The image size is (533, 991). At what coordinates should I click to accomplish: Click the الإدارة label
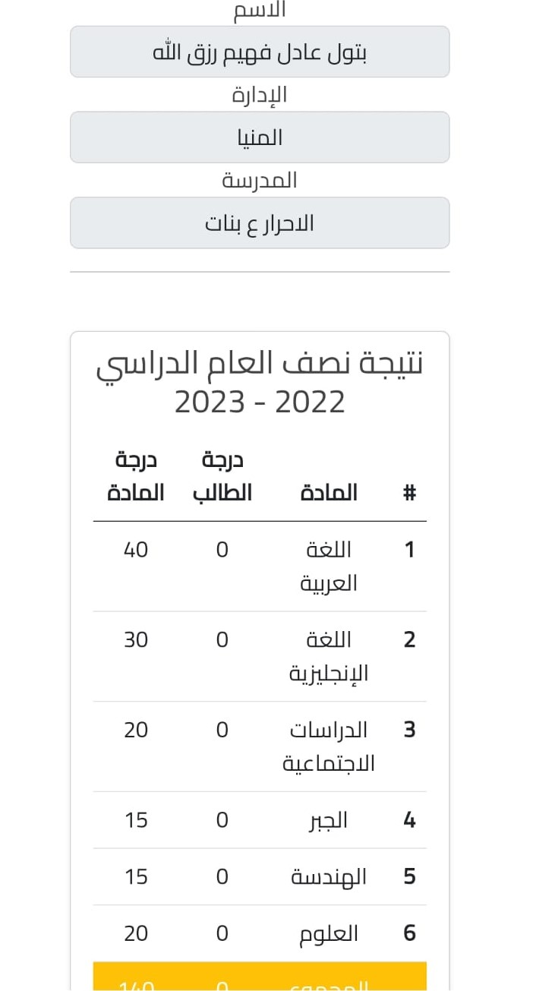260,95
